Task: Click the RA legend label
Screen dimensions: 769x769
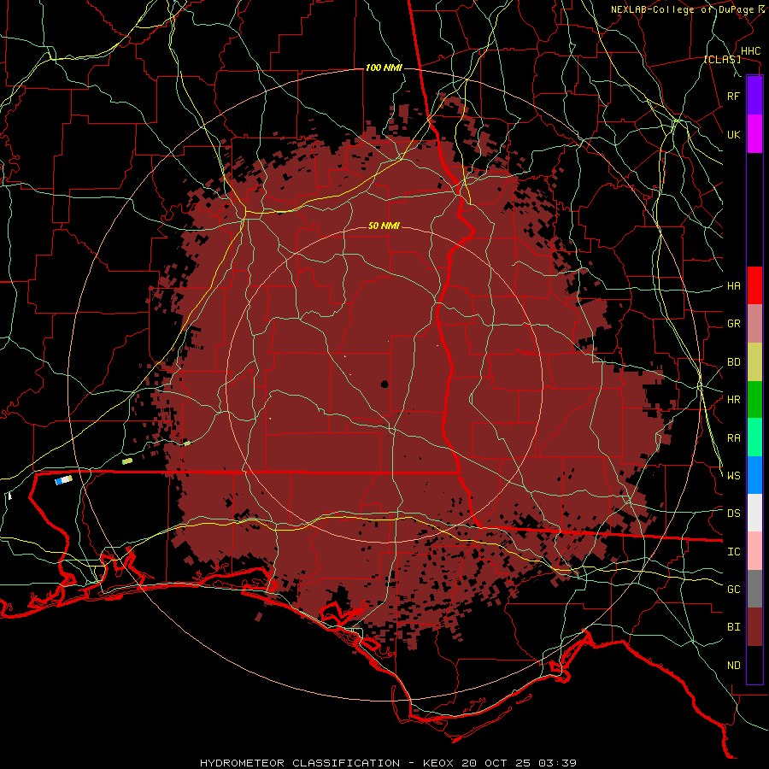Action: (734, 438)
